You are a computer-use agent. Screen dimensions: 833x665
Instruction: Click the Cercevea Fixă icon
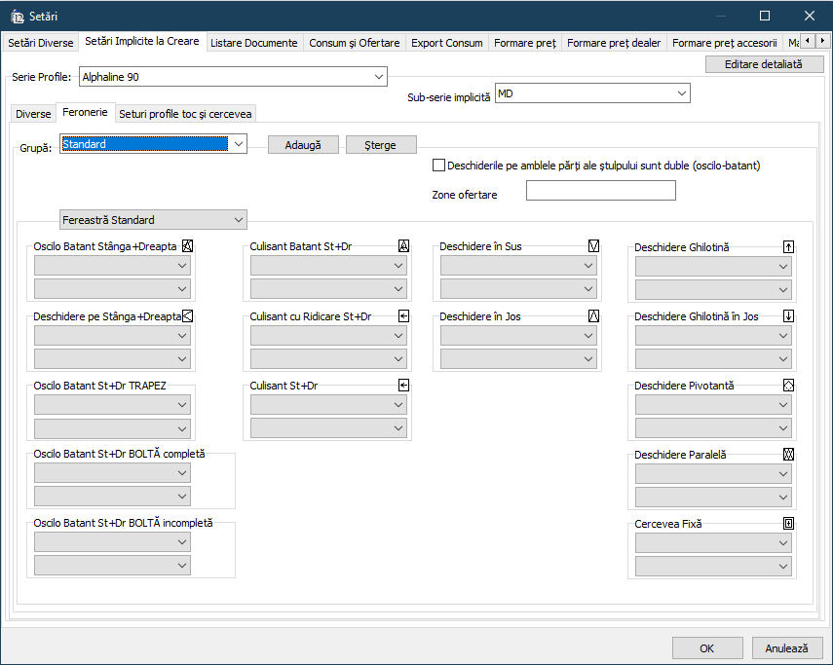pyautogui.click(x=788, y=524)
